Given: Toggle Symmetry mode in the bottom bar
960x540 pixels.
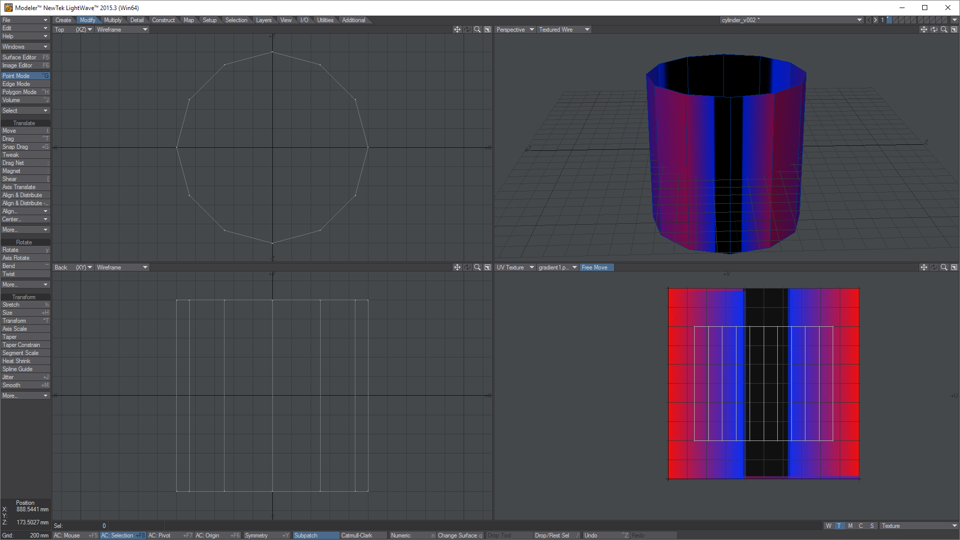Looking at the screenshot, I should tap(266, 535).
